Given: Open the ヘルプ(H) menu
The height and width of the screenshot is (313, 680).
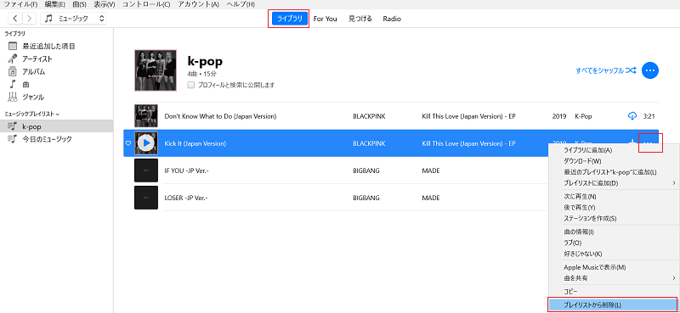Looking at the screenshot, I should [x=241, y=5].
